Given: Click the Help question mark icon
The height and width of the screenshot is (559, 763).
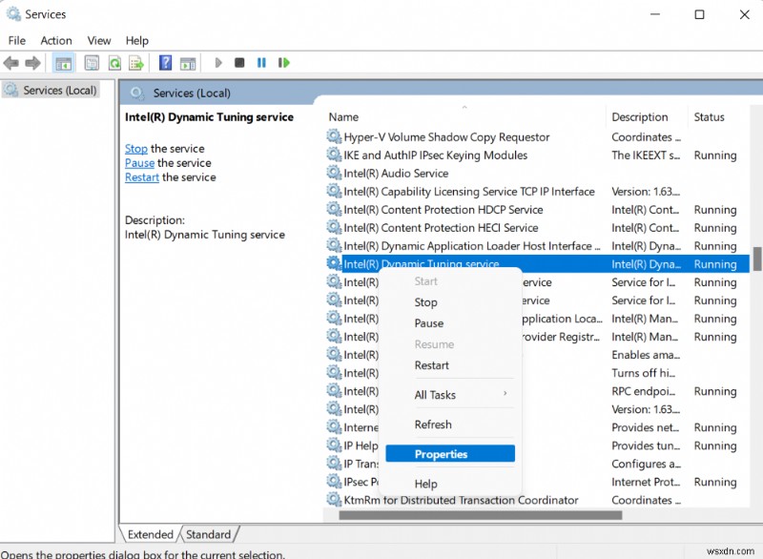Looking at the screenshot, I should 163,63.
